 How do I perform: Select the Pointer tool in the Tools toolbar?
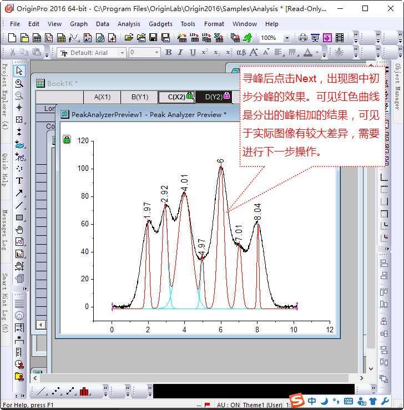[x=19, y=71]
